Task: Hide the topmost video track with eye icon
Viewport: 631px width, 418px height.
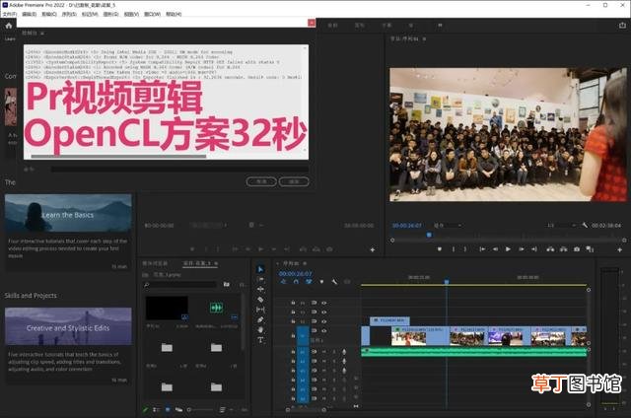Action: tap(324, 303)
